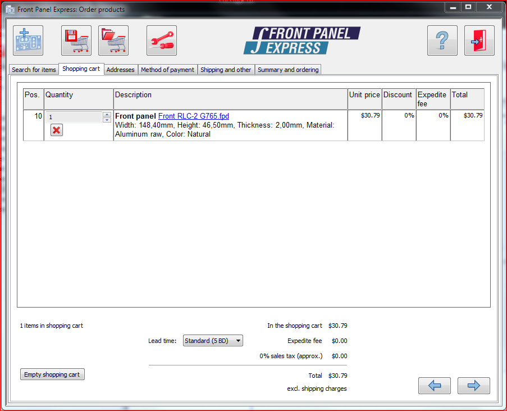Switch to Search for items tab
Screen dimensions: 507x411
click(34, 70)
